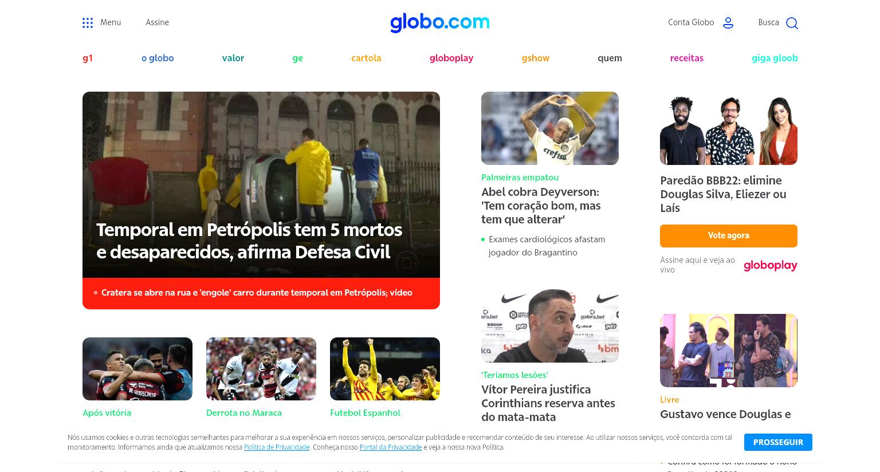Open the Temporal em Petrópolis headline
The height and width of the screenshot is (472, 880).
(249, 241)
